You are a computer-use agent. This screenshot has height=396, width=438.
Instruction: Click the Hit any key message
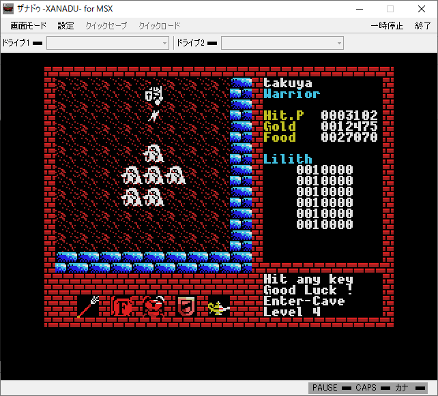point(308,279)
